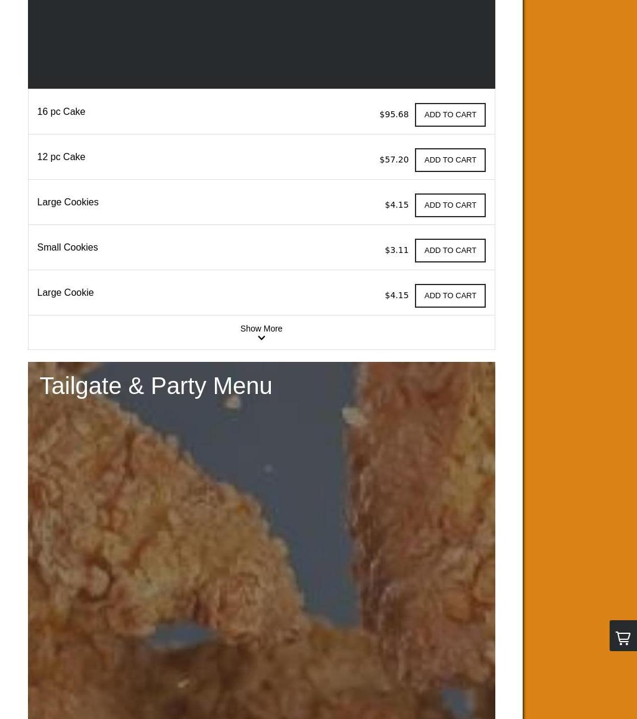This screenshot has height=719, width=637.
Task: Add 12 pc Cake to cart
Action: [450, 160]
